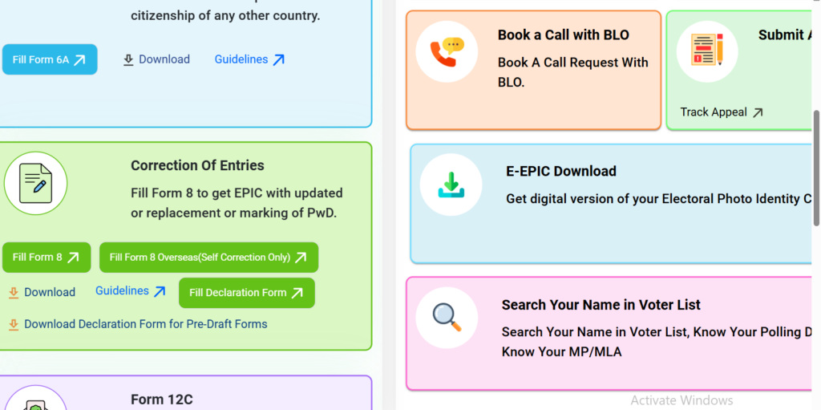821x410 pixels.
Task: Click the arrow icon next to Track Appeal
Action: (757, 113)
